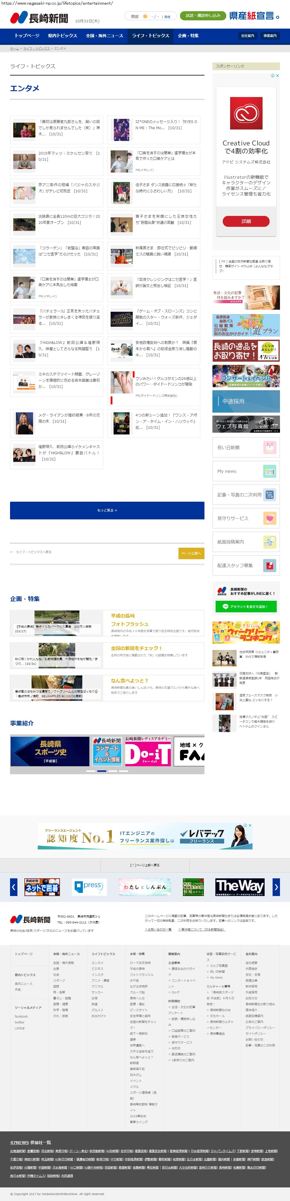Image resolution: width=290 pixels, height=1201 pixels.
Task: Click the sun weather icon in header
Action: click(x=145, y=16)
